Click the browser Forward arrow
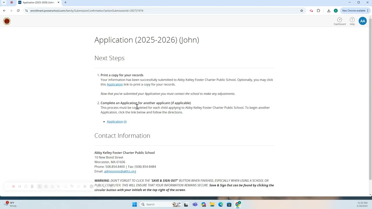372x209 pixels. click(x=11, y=11)
